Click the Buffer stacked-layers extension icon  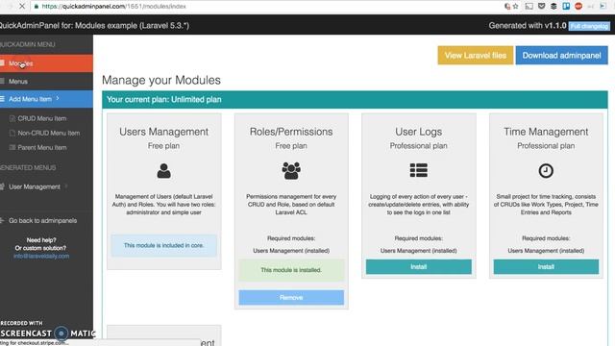pos(553,7)
